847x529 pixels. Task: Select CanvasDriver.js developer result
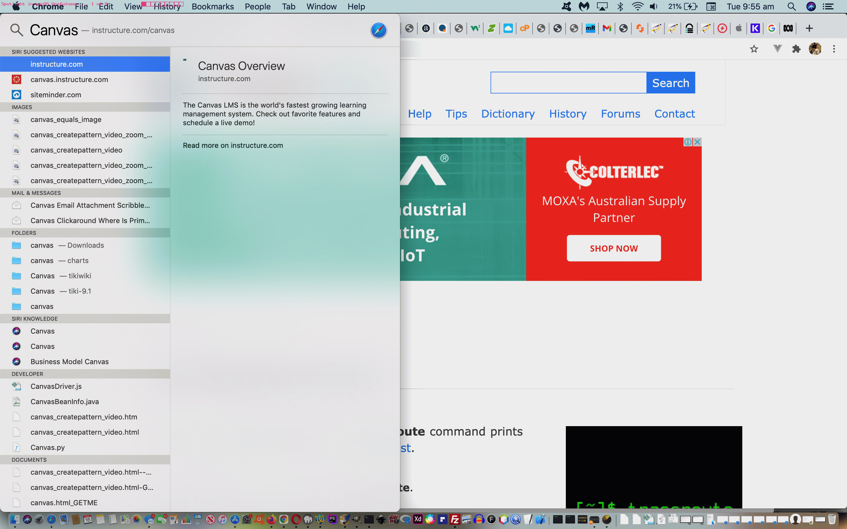pyautogui.click(x=56, y=386)
